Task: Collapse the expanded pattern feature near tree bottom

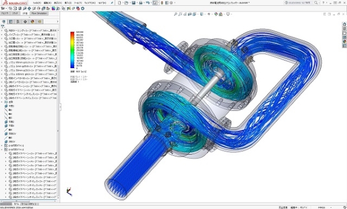Action: (x=2, y=150)
